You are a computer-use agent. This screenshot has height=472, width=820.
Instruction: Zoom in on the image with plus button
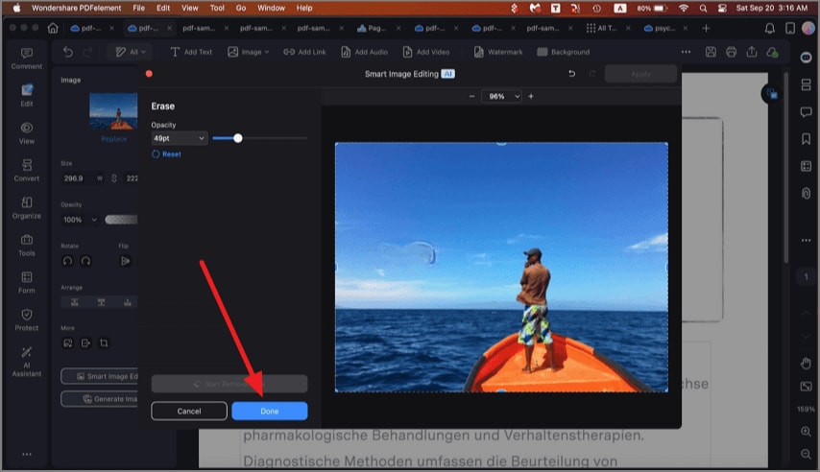pos(531,96)
